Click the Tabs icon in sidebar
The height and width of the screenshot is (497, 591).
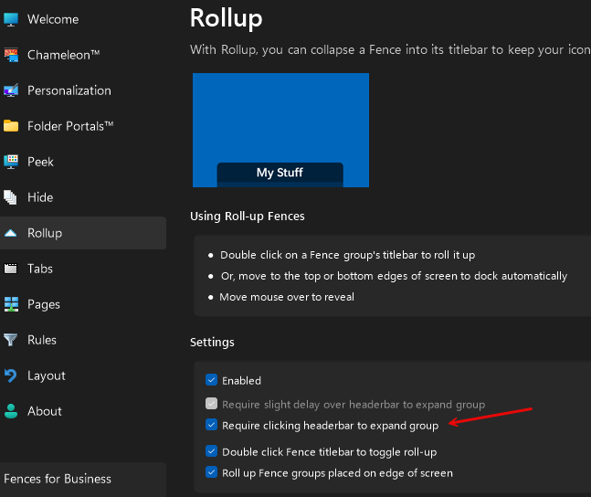click(x=11, y=269)
